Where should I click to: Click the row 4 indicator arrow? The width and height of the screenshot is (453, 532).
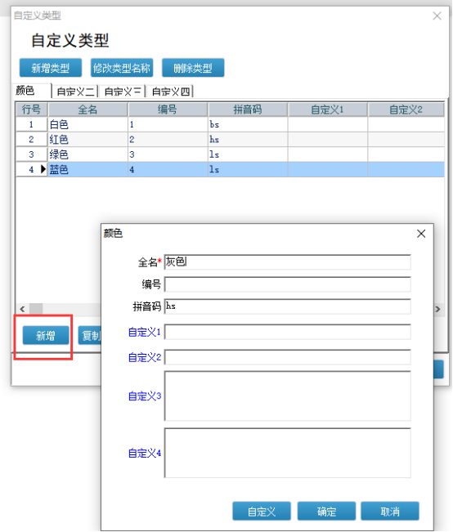point(43,169)
